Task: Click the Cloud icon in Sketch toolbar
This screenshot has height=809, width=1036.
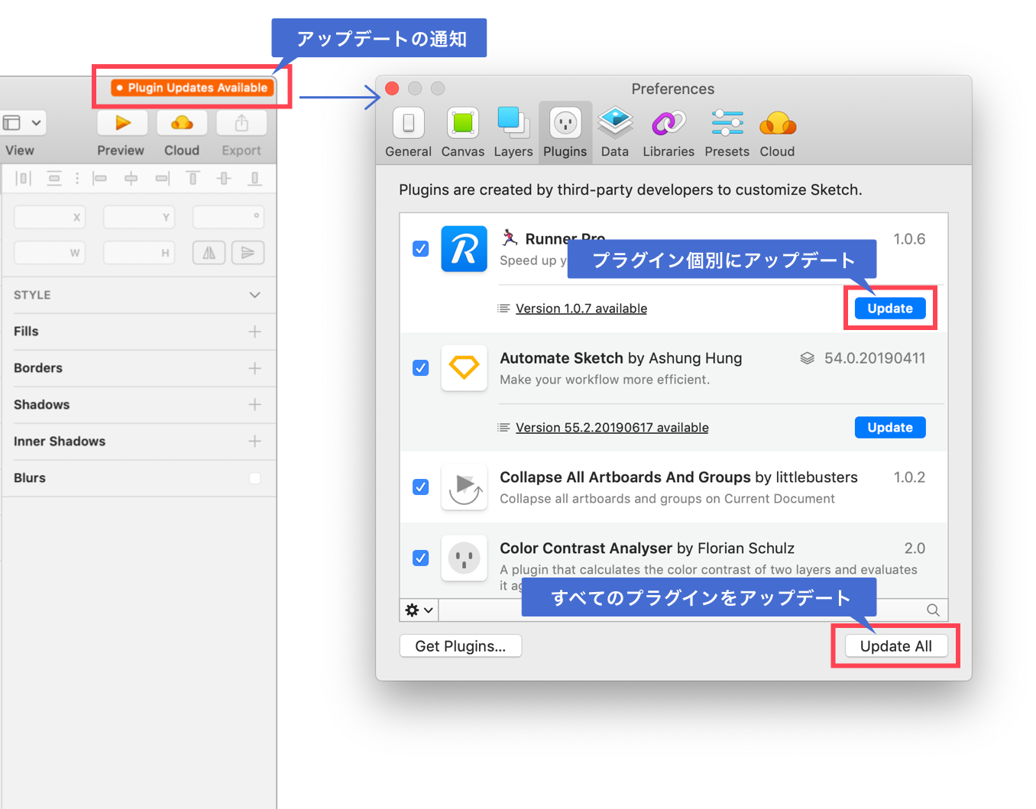Action: 182,123
